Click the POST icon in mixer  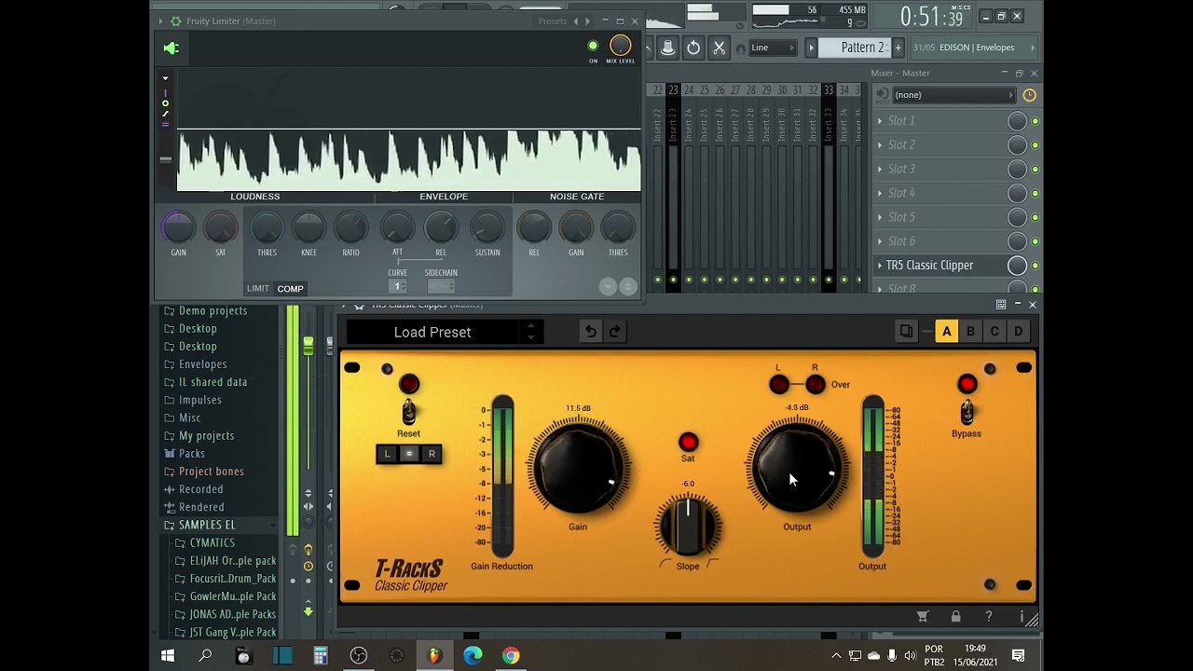pyautogui.click(x=882, y=95)
